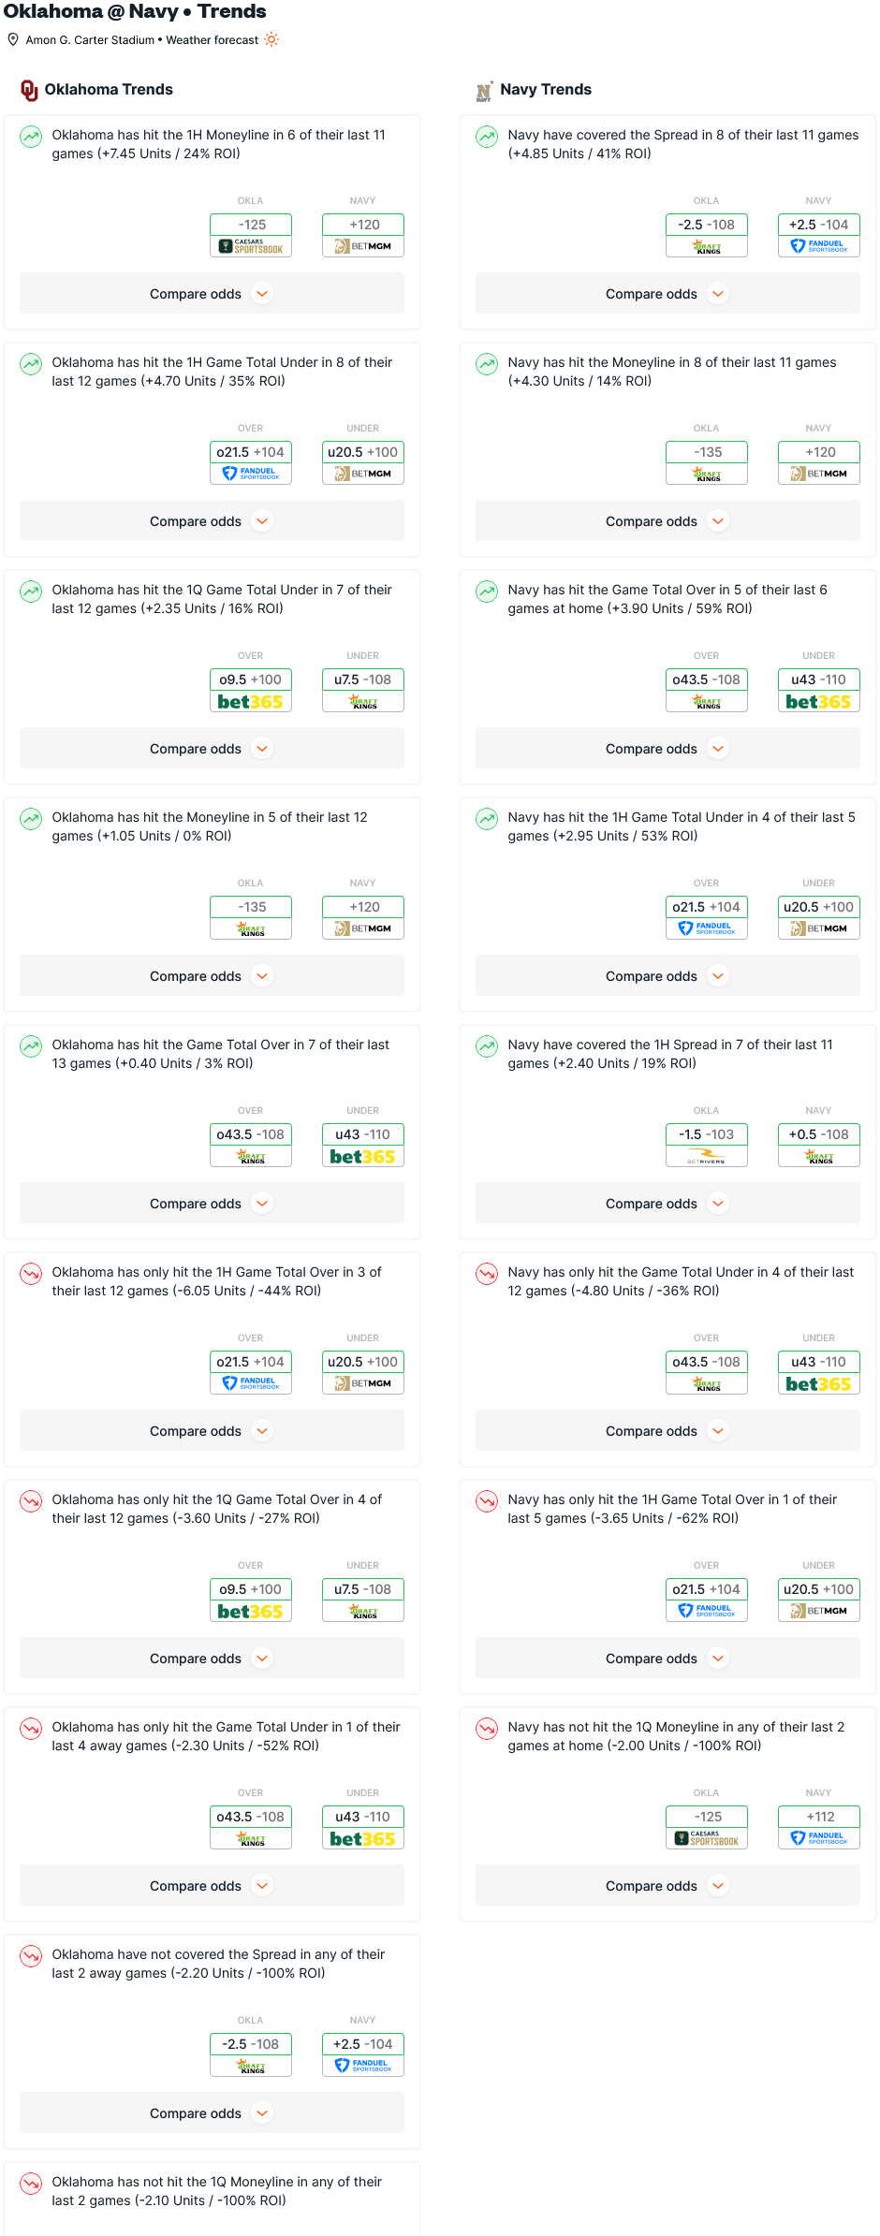Click FanDuel +112 Navy 1Q moneyline odds
Viewport: 880px width, 2236px height.
(819, 1827)
